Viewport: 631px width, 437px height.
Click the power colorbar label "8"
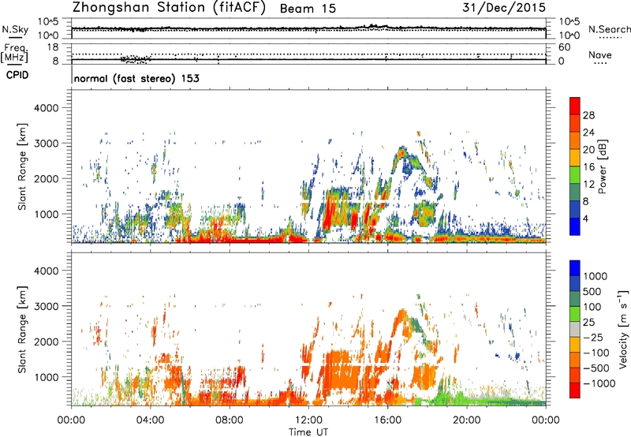[586, 201]
